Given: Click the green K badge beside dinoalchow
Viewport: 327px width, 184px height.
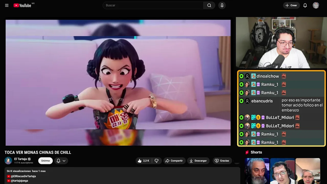Looking at the screenshot, I should 241,76.
